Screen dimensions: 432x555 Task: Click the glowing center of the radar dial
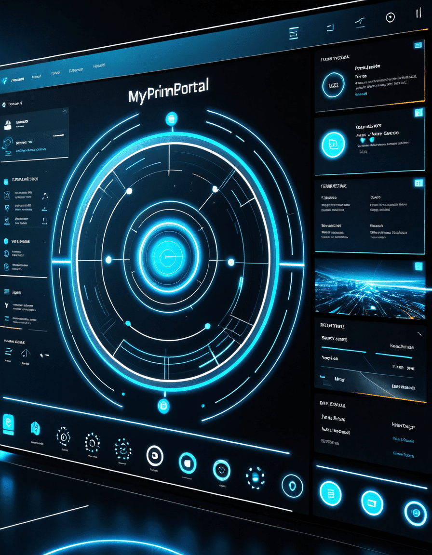click(165, 257)
